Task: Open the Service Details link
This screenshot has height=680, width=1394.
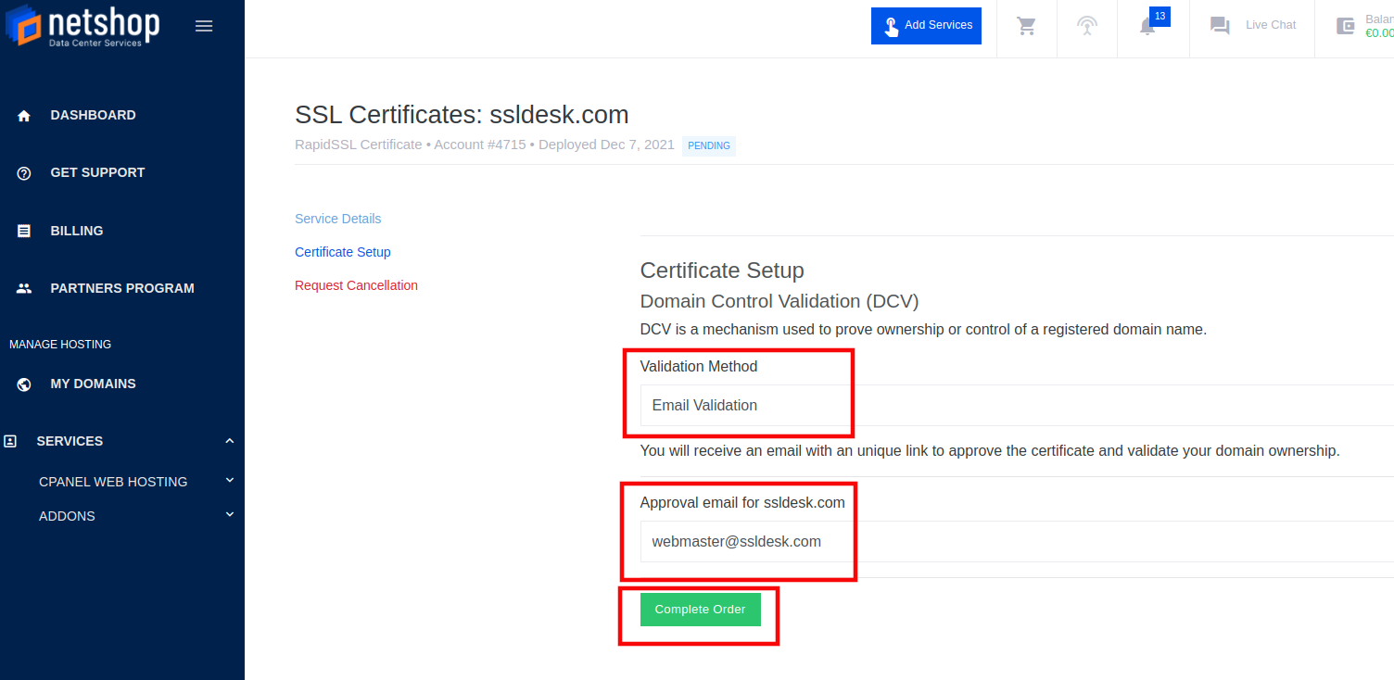Action: [x=338, y=219]
